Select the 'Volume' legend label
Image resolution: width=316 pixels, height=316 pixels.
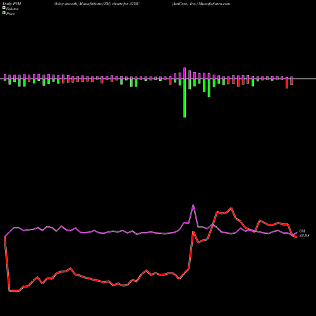[12, 9]
